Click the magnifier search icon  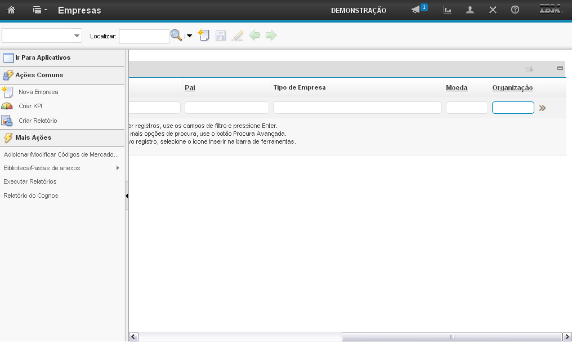pos(176,35)
